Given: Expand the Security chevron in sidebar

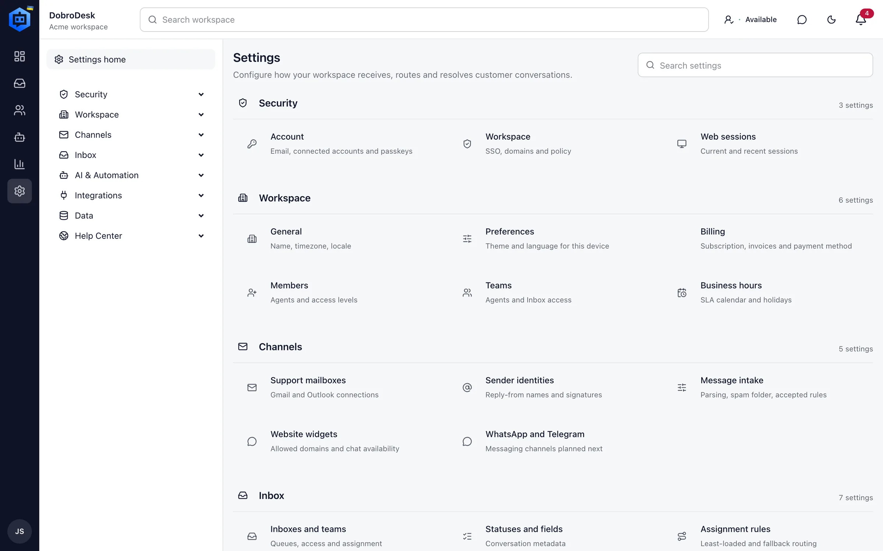Looking at the screenshot, I should tap(201, 94).
